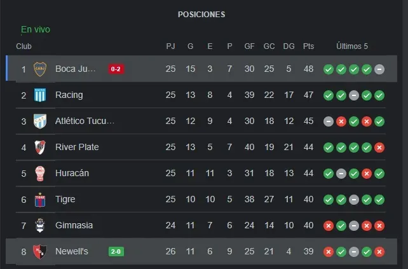408x269 pixels.
Task: Click the Newell's red-black shield
Action: click(x=40, y=252)
